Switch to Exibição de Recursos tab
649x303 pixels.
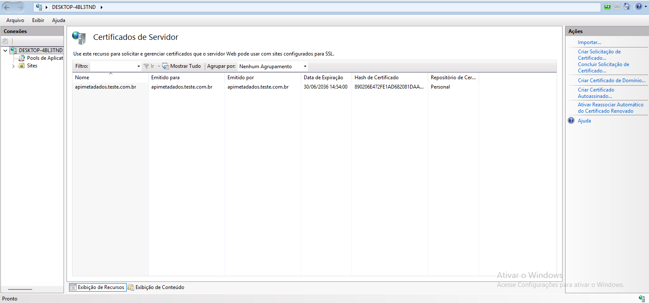(97, 287)
